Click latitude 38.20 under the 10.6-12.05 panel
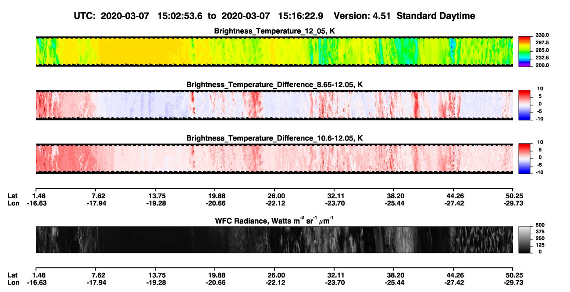The height and width of the screenshot is (292, 570). click(x=394, y=196)
